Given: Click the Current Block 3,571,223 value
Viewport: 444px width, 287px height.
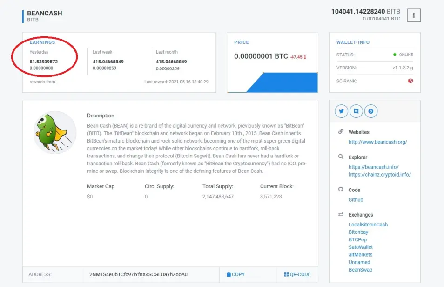Looking at the screenshot, I should click(x=271, y=197).
